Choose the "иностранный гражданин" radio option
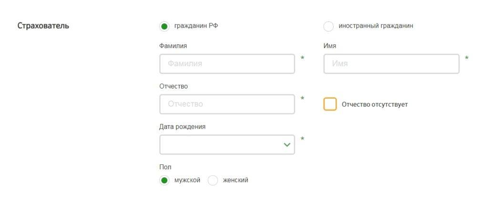 pos(328,26)
